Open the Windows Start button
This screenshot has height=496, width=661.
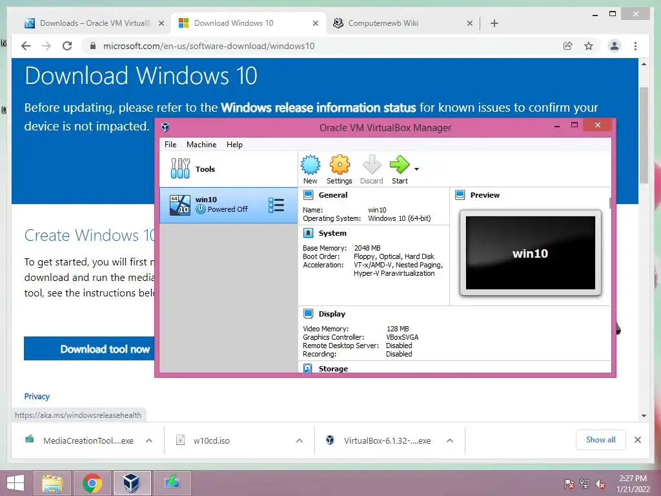(15, 483)
